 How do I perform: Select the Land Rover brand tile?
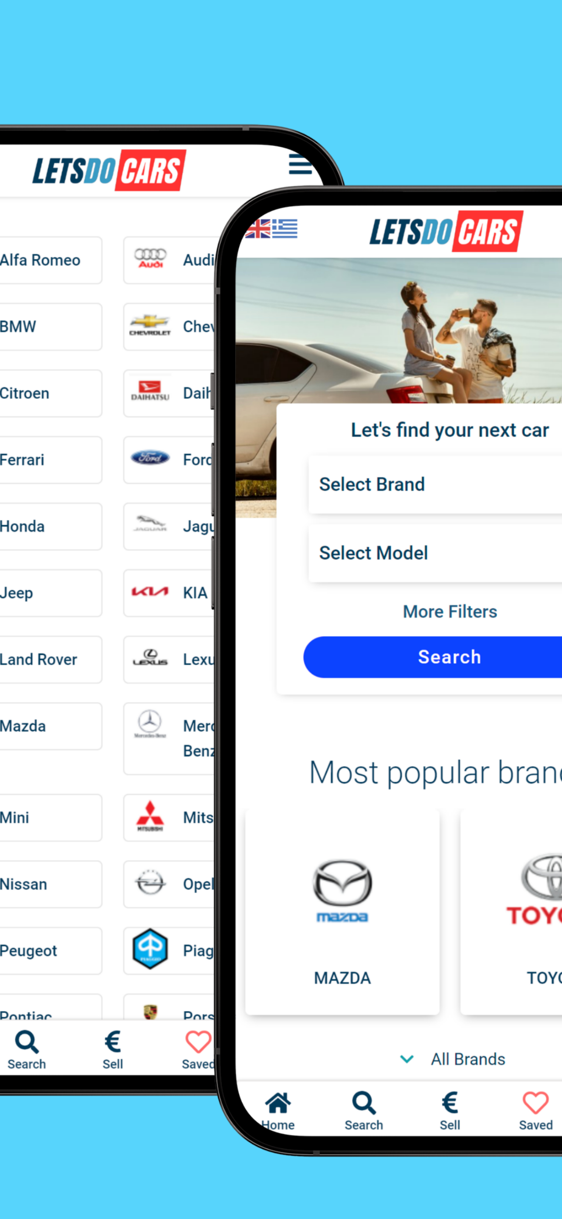(x=51, y=660)
